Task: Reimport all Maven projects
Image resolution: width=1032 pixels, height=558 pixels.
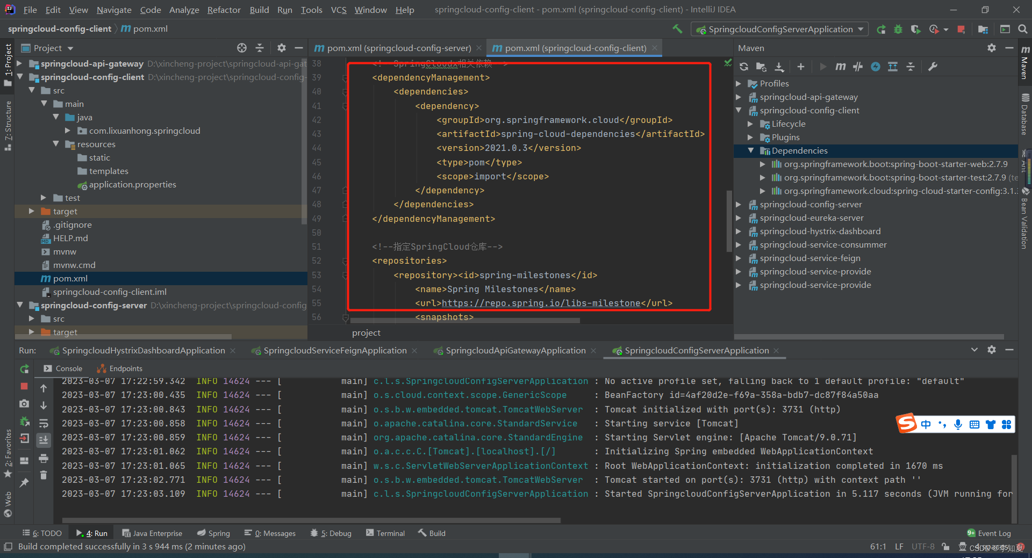Action: coord(744,67)
